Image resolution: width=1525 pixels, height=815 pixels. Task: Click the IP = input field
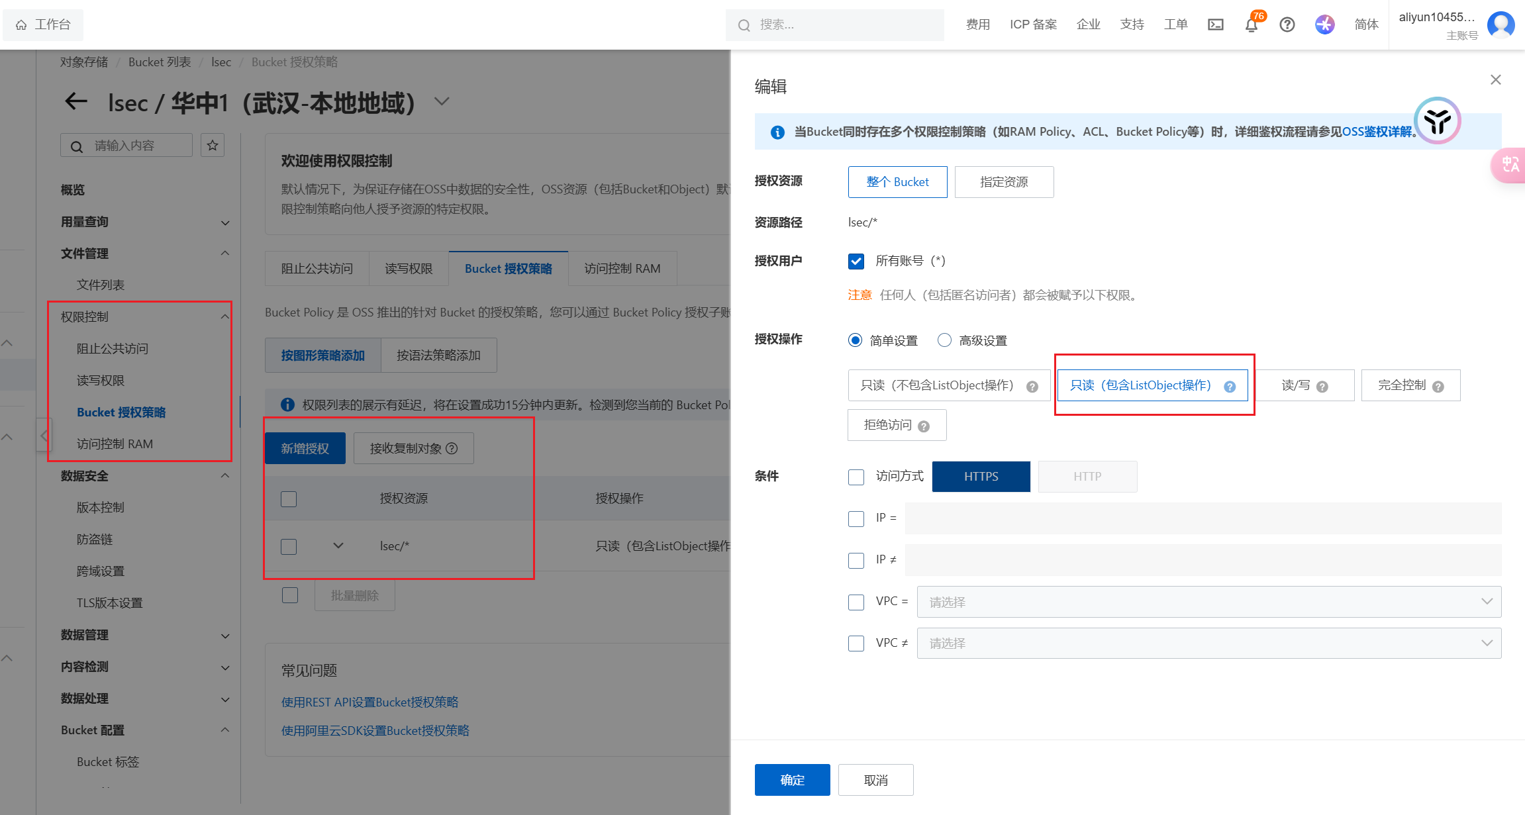(x=1203, y=518)
